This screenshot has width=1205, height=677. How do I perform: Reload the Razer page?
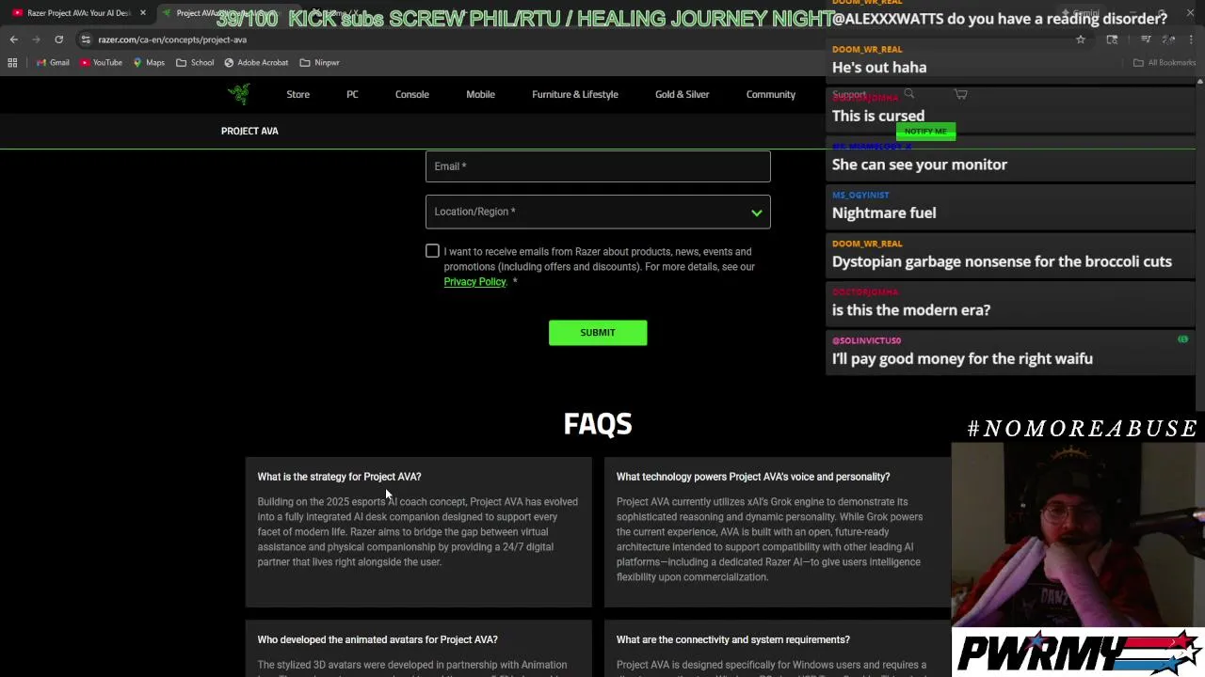[58, 39]
